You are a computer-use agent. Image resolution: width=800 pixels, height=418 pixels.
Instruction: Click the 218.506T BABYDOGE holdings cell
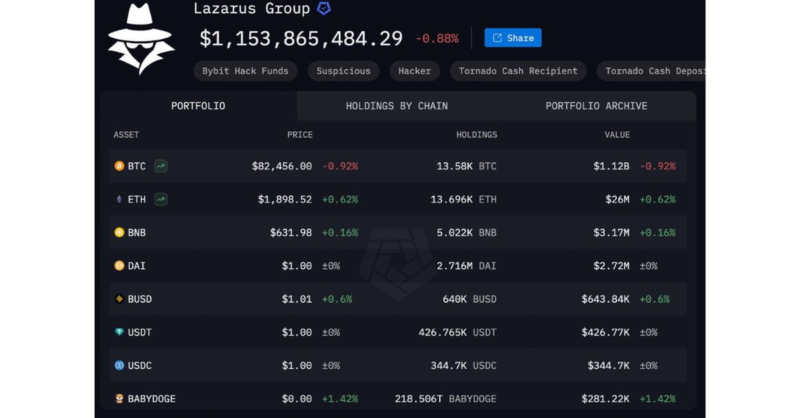pos(446,399)
